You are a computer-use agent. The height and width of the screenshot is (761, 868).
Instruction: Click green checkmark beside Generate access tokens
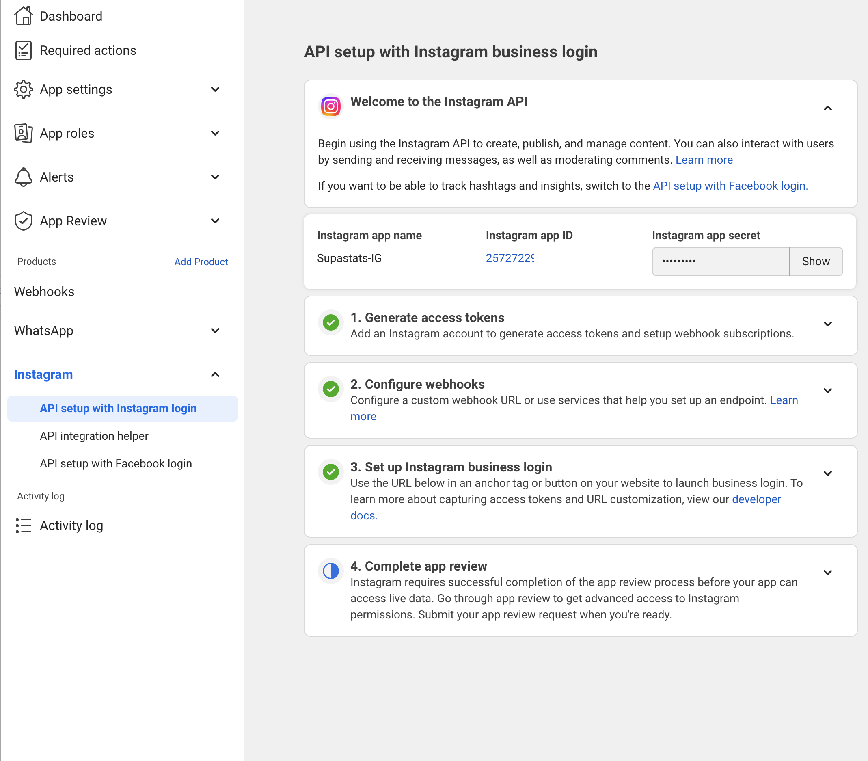330,323
